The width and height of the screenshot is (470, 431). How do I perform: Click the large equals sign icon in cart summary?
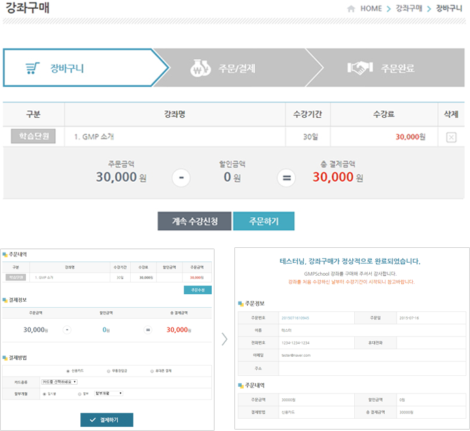[286, 178]
